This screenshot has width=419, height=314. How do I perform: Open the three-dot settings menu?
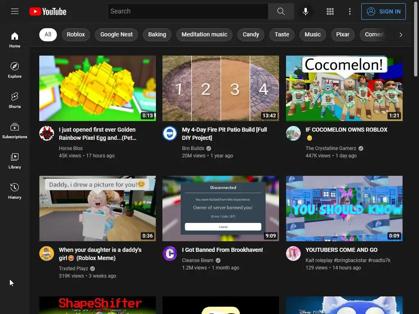pyautogui.click(x=350, y=11)
